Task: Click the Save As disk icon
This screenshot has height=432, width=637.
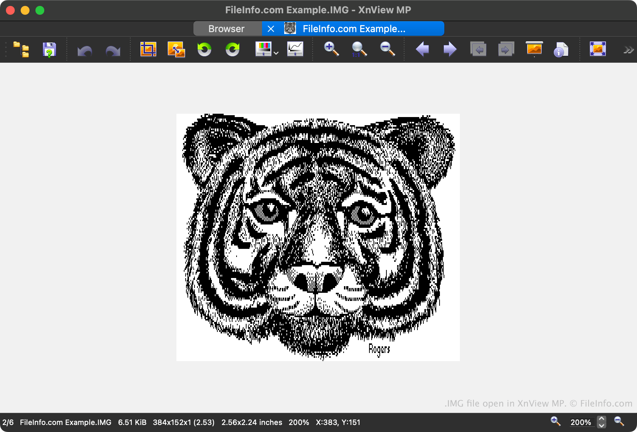Action: (x=49, y=49)
